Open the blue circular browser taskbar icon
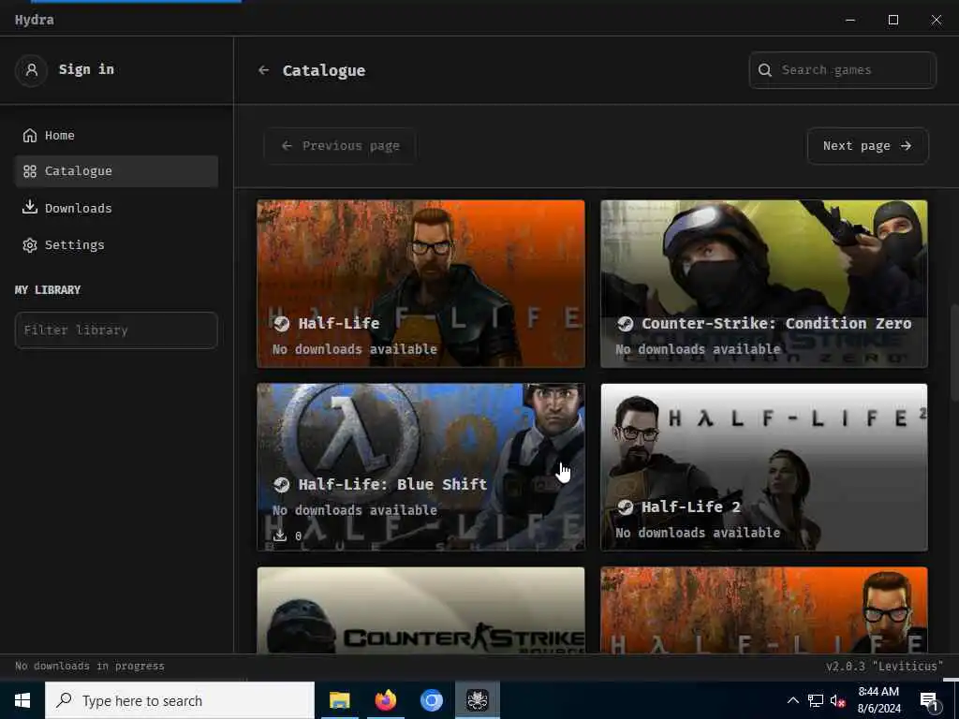 click(431, 700)
